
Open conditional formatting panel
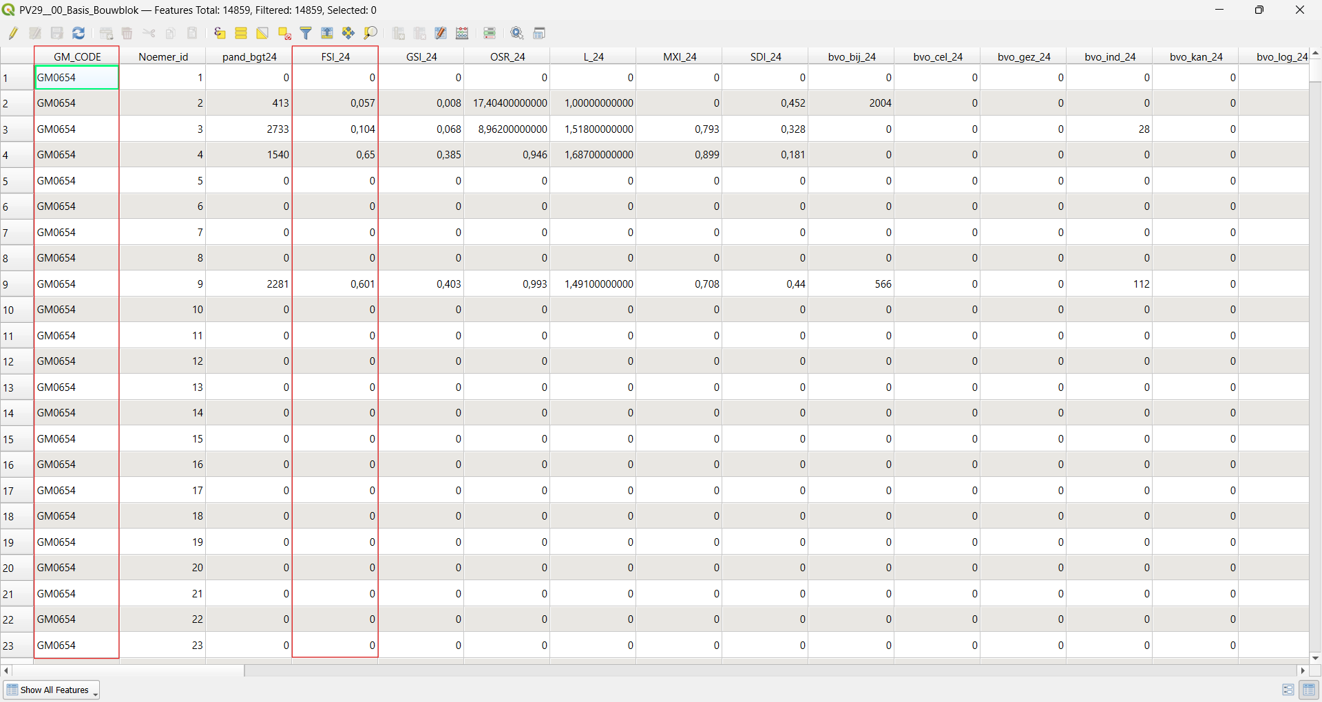(x=490, y=33)
